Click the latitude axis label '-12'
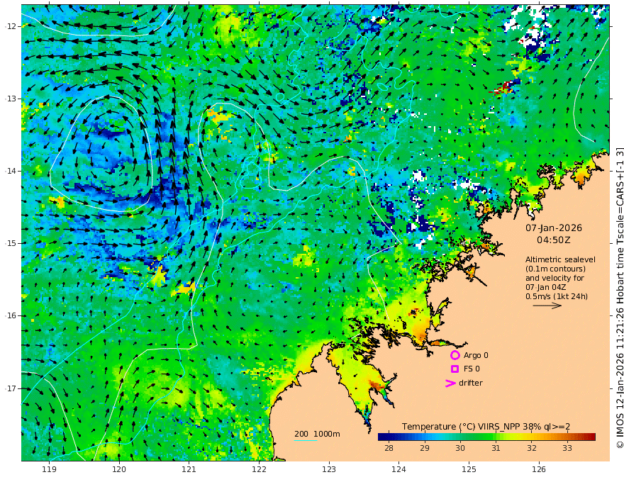Screen dimensions: 624x482 pos(11,26)
